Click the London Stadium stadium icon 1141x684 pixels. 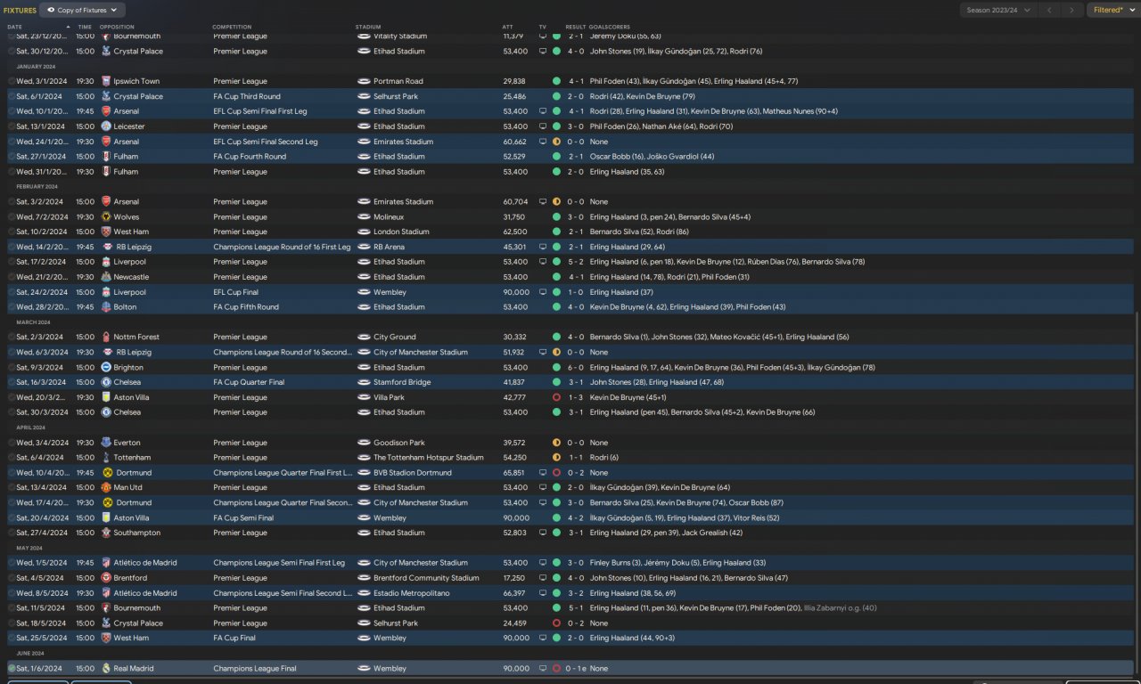(364, 232)
